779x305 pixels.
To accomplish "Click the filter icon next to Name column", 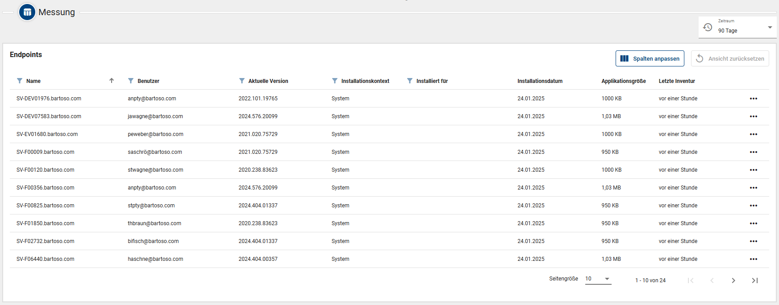I will pyautogui.click(x=20, y=81).
